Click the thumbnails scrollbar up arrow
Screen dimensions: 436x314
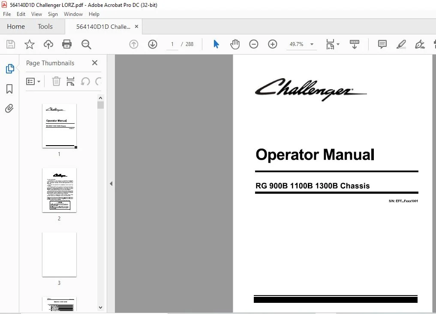[x=100, y=98]
